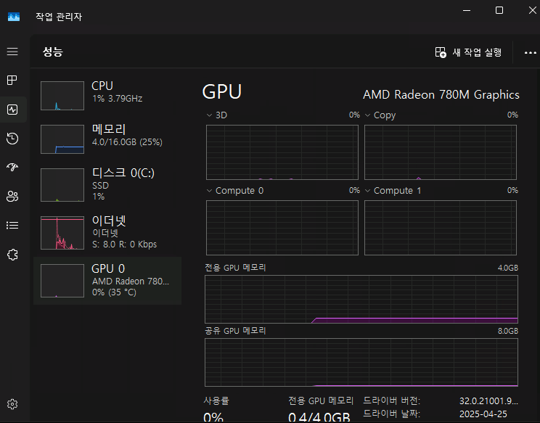Open the Startup apps page icon
Viewport: 540px width, 423px height.
coord(12,167)
